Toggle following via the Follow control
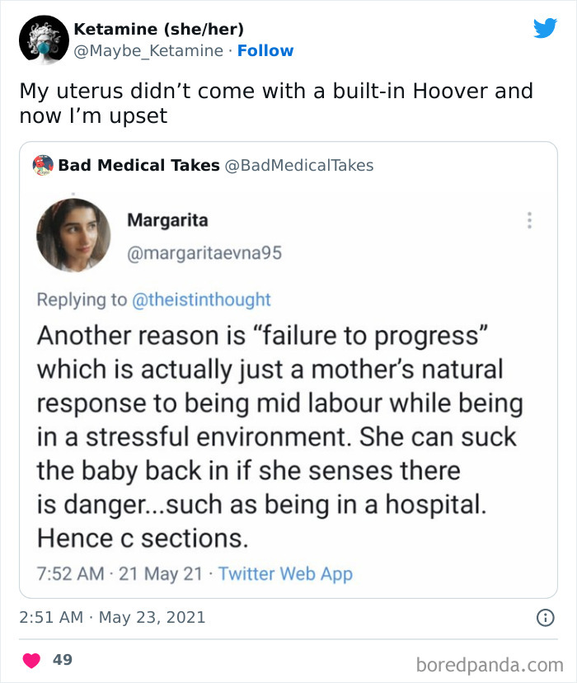Image resolution: width=577 pixels, height=683 pixels. (x=265, y=51)
